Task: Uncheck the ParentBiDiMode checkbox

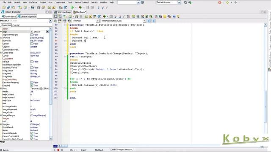Action: tap(32, 133)
